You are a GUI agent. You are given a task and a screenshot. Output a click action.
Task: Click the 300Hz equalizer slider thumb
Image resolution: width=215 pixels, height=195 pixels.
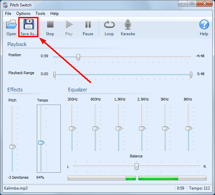click(x=72, y=128)
